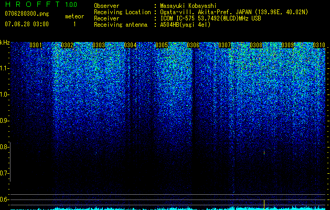
Task: Click the 0308 time marker
Action: [256, 45]
